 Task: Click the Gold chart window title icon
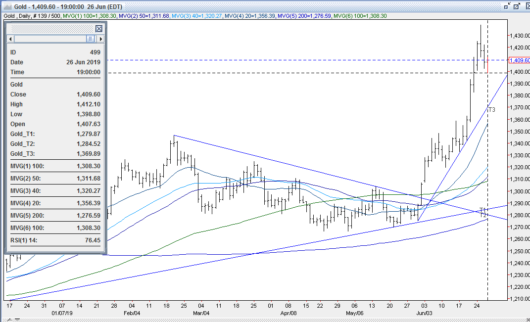[7, 7]
